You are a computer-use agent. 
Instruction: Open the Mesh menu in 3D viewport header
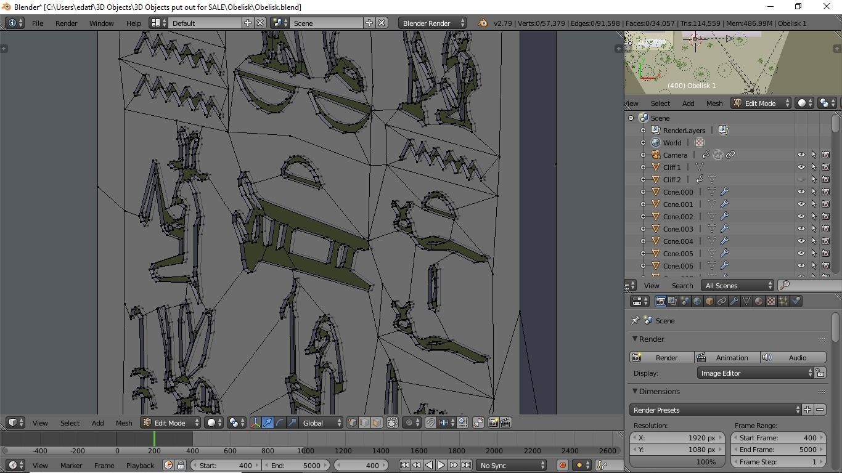coord(123,422)
